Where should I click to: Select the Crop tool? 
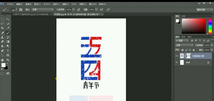(x=2, y=28)
